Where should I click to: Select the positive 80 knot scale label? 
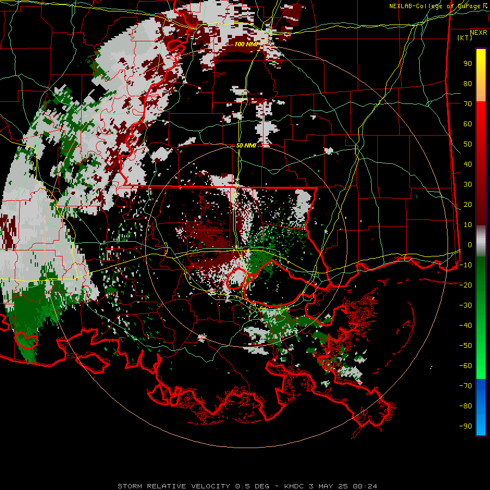[x=468, y=84]
